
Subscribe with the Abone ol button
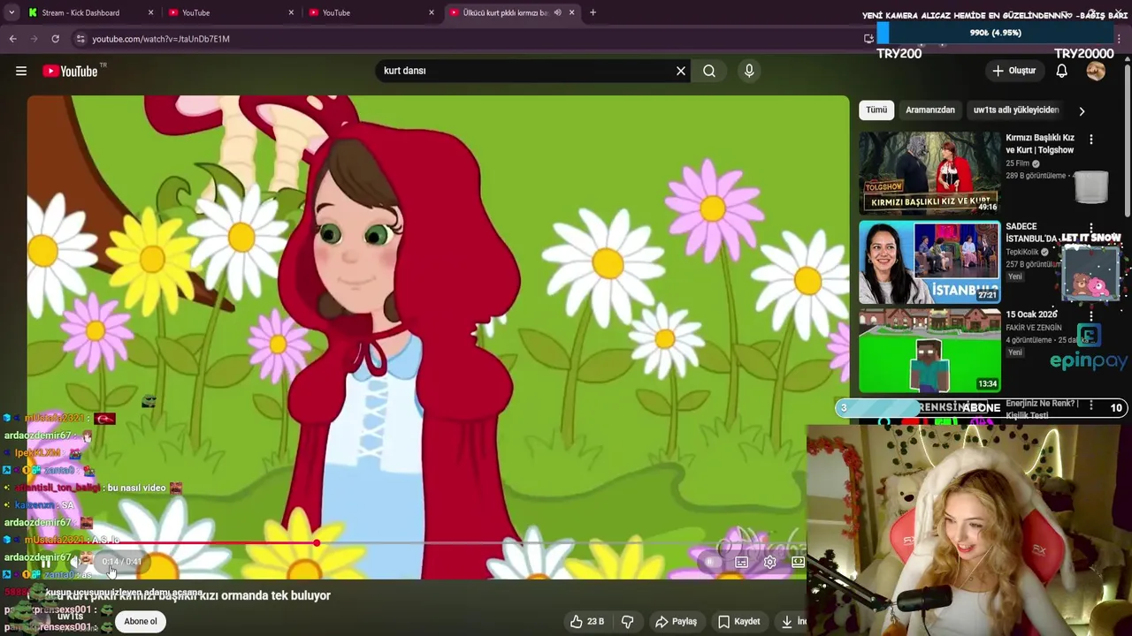click(x=141, y=621)
